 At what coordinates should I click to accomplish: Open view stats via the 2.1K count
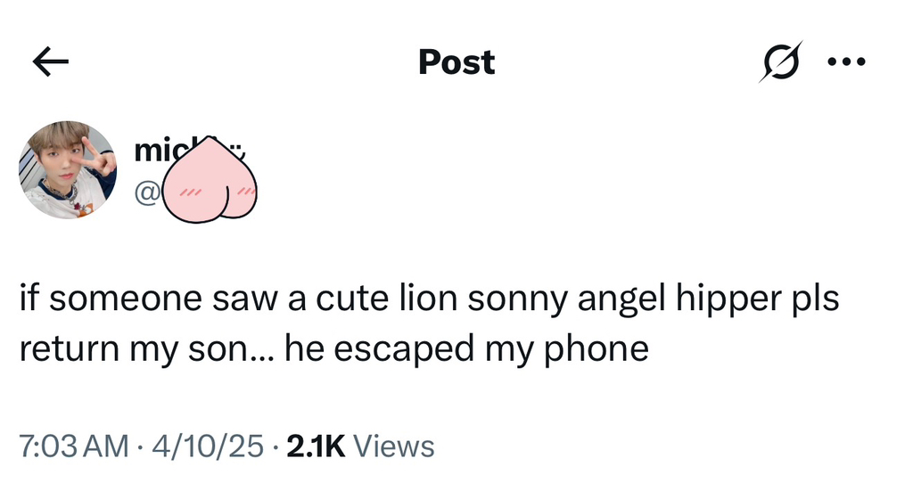point(315,445)
